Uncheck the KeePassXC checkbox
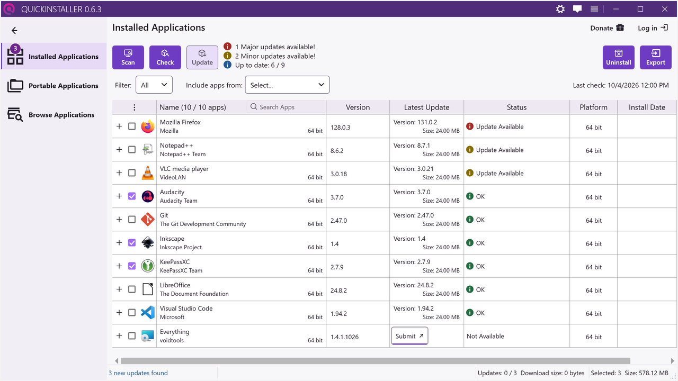678x381 pixels. 132,266
